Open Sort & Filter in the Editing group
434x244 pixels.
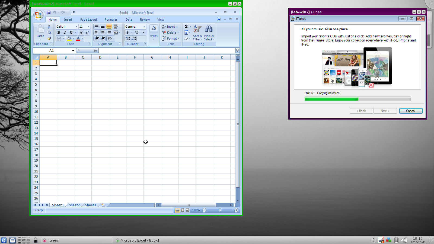197,33
